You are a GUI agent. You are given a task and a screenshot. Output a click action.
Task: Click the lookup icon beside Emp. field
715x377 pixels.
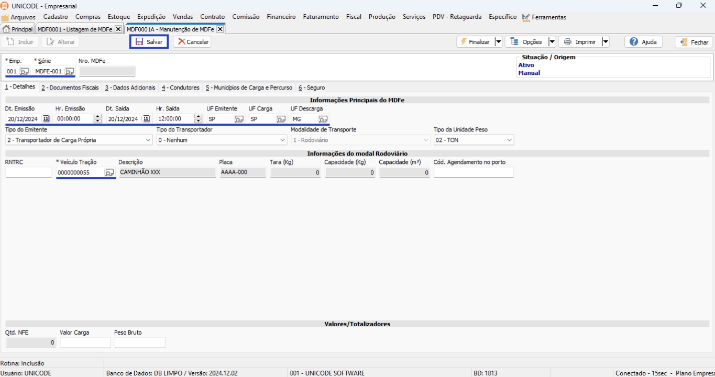coord(24,71)
